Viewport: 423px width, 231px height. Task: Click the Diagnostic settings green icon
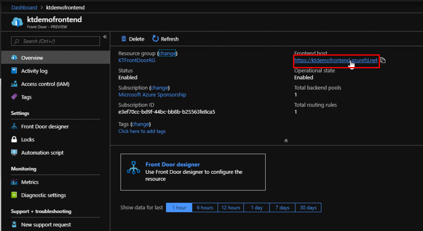coord(14,195)
